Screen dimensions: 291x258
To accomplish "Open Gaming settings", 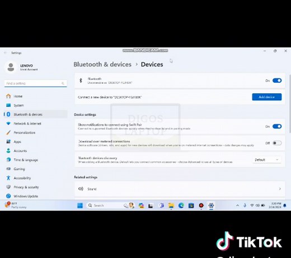I will click(x=35, y=169).
